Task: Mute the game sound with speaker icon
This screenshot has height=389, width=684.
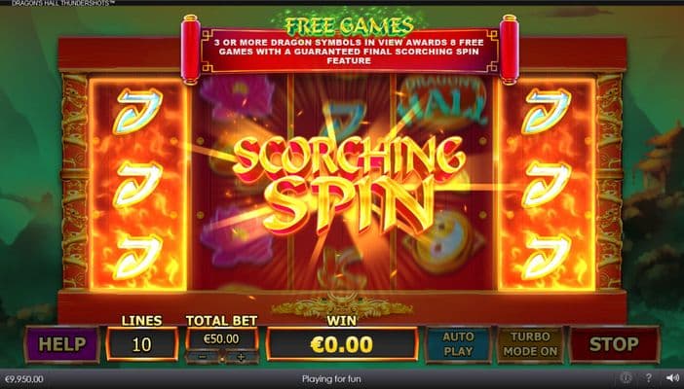Action: (672, 378)
